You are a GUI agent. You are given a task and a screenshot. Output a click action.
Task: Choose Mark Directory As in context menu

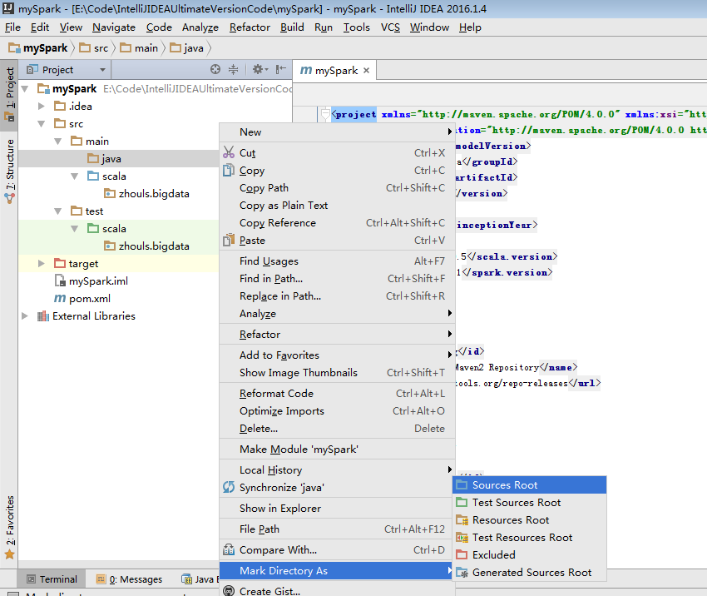point(337,571)
